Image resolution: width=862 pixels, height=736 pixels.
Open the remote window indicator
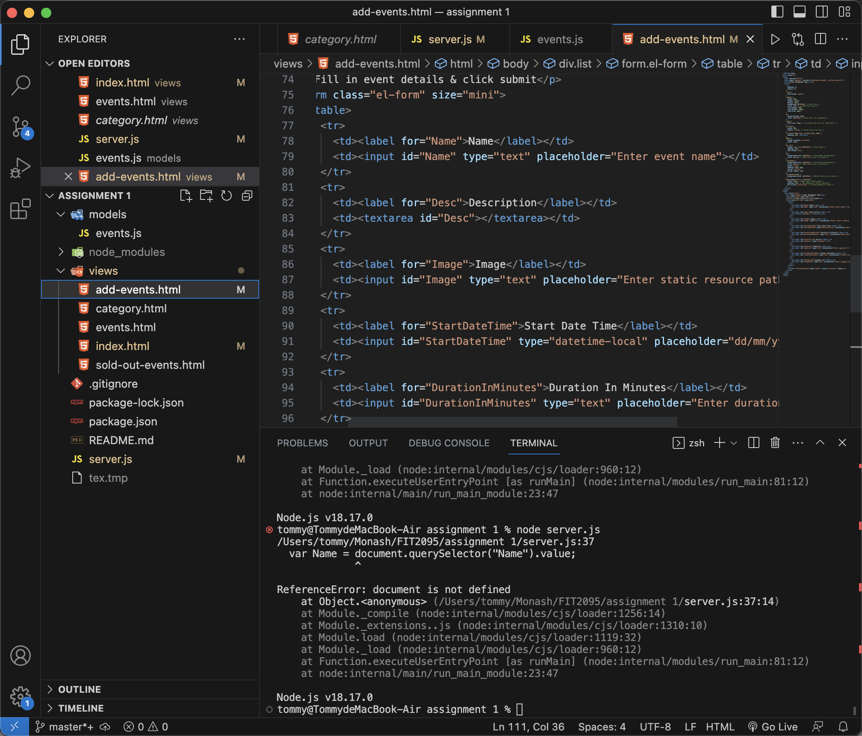15,727
